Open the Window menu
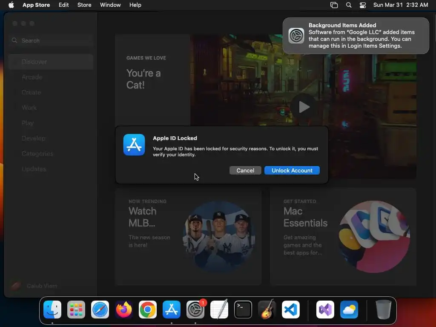The width and height of the screenshot is (436, 327). click(110, 5)
